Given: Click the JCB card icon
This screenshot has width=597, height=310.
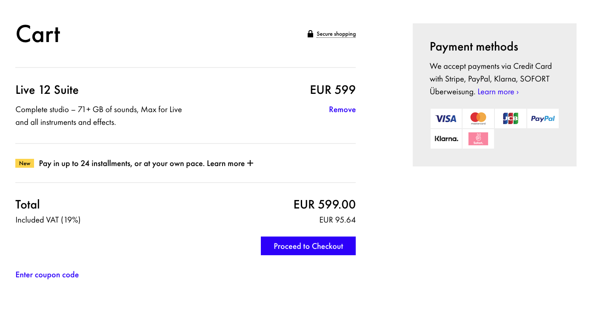Looking at the screenshot, I should (x=510, y=118).
